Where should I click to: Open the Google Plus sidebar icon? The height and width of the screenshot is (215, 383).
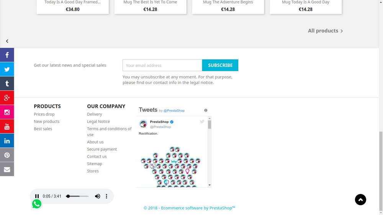click(7, 98)
